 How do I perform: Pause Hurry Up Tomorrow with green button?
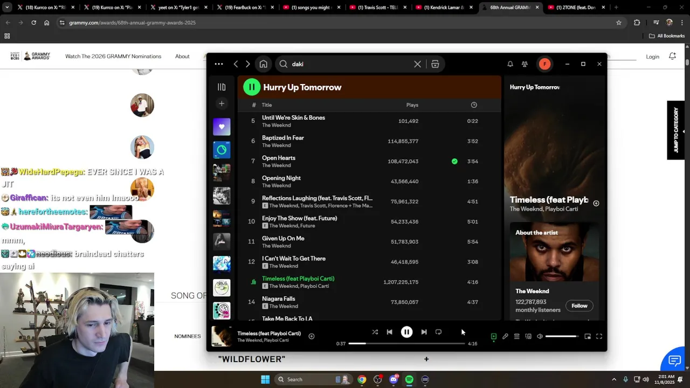252,87
